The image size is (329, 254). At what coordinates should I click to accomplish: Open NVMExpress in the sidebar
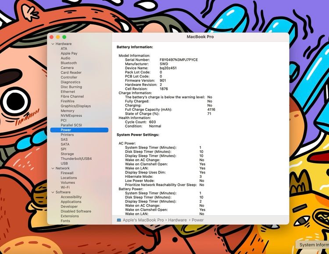pyautogui.click(x=72, y=116)
